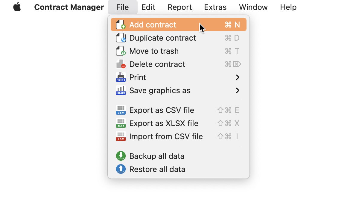359x209 pixels.
Task: Click the Move to trash icon
Action: tap(121, 51)
